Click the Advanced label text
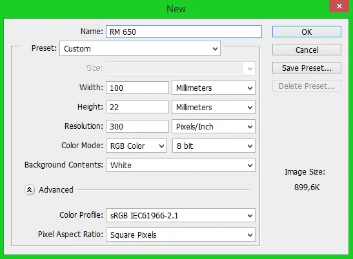Screen dimensions: 353x259 [x=56, y=190]
